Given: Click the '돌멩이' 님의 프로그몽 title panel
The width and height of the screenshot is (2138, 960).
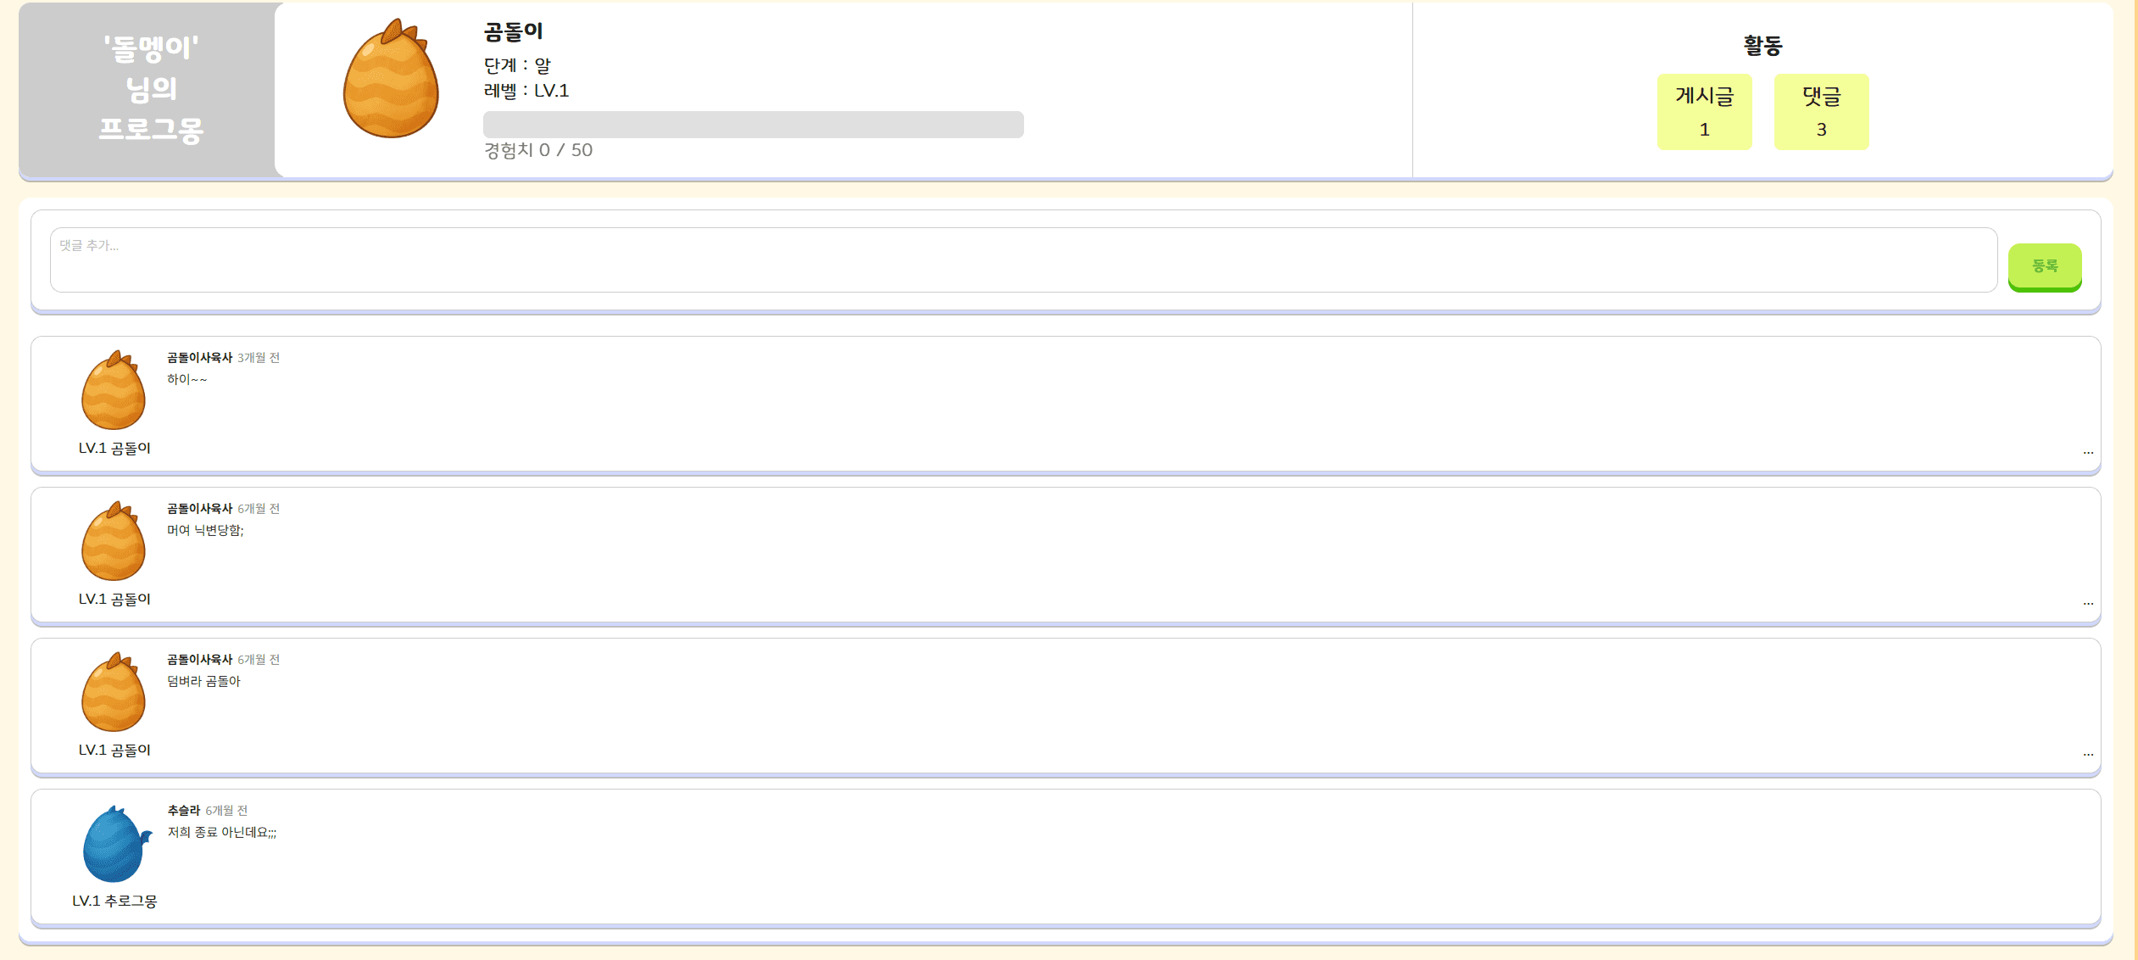Looking at the screenshot, I should click(x=151, y=89).
